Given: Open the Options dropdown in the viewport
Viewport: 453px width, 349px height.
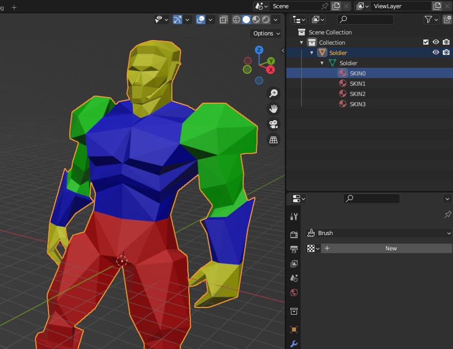Looking at the screenshot, I should point(265,33).
